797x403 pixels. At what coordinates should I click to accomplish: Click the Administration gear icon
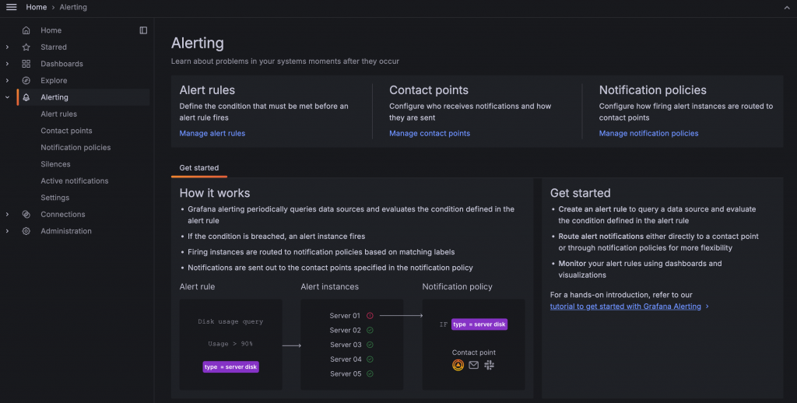click(x=26, y=231)
